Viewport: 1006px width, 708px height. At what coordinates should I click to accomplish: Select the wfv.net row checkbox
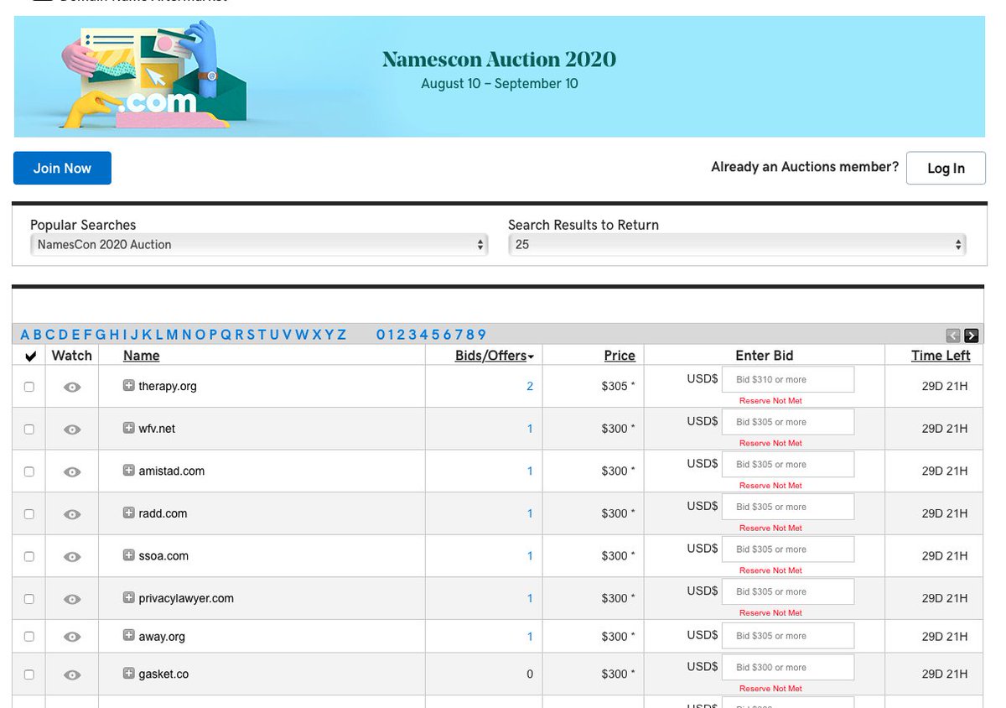(x=29, y=429)
